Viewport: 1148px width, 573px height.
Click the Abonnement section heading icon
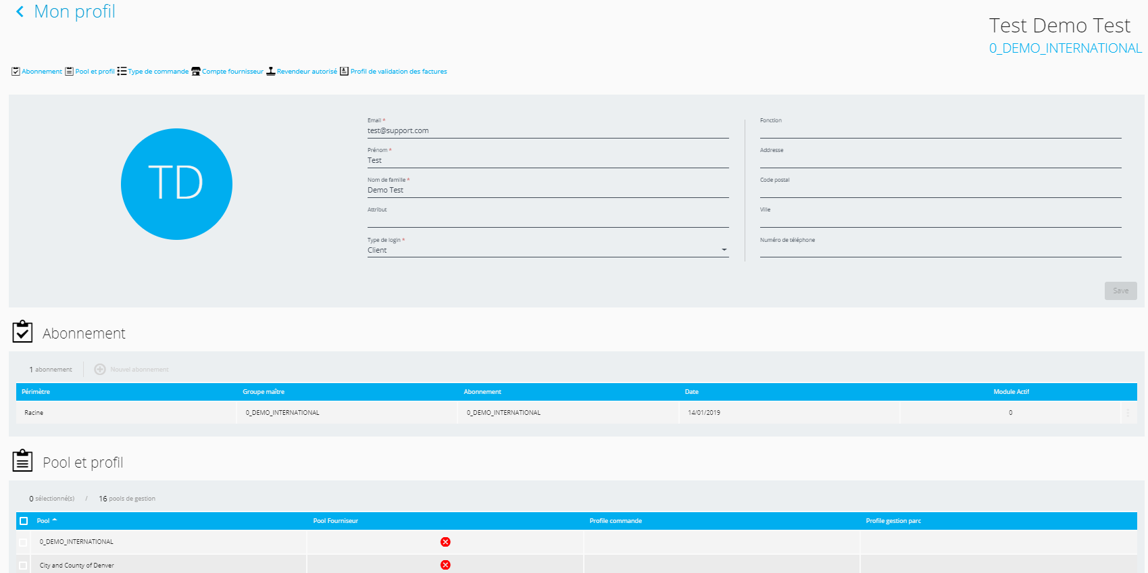click(22, 332)
